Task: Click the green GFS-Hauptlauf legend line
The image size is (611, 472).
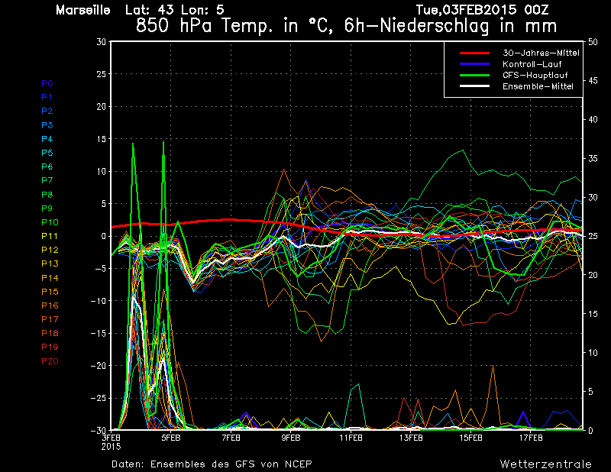Action: click(474, 76)
